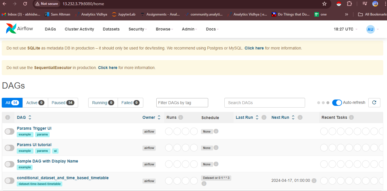Open the Datasets page

tap(111, 29)
